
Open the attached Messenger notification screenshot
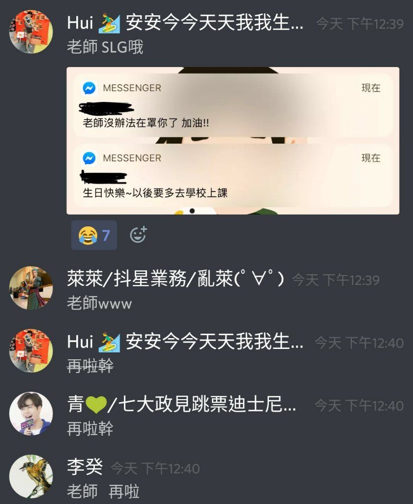pyautogui.click(x=233, y=140)
